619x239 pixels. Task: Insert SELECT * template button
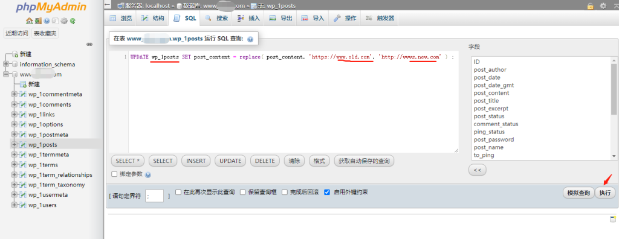click(128, 161)
